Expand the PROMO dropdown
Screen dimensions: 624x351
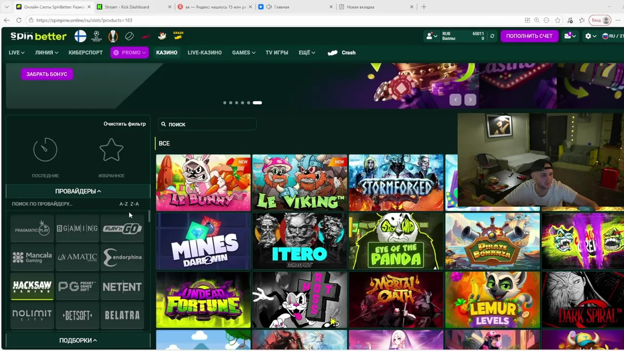coord(129,53)
